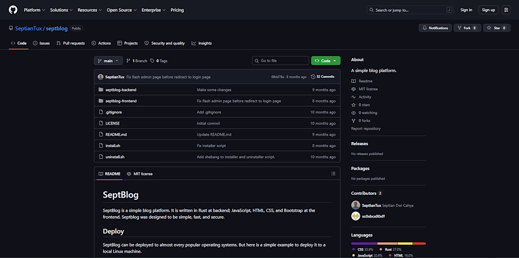
Task: Open the GitHub homepage logo
Action: [x=13, y=10]
